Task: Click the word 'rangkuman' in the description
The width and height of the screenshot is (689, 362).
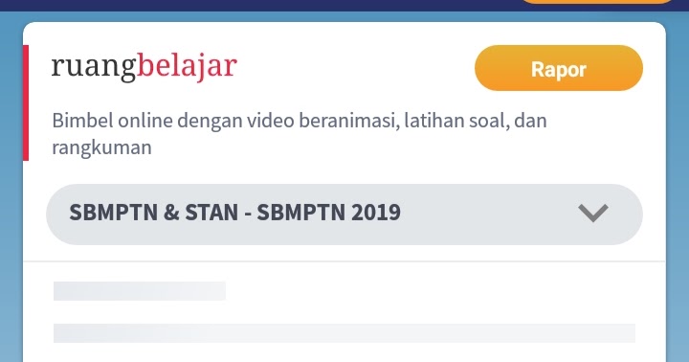Action: click(101, 147)
